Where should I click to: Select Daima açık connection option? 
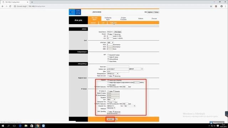click(x=108, y=80)
